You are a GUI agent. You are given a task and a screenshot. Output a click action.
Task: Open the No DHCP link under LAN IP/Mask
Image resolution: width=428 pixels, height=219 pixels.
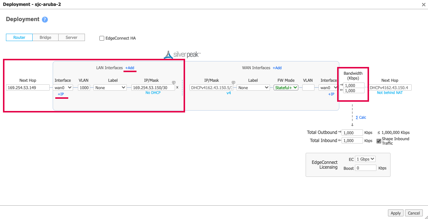(153, 92)
